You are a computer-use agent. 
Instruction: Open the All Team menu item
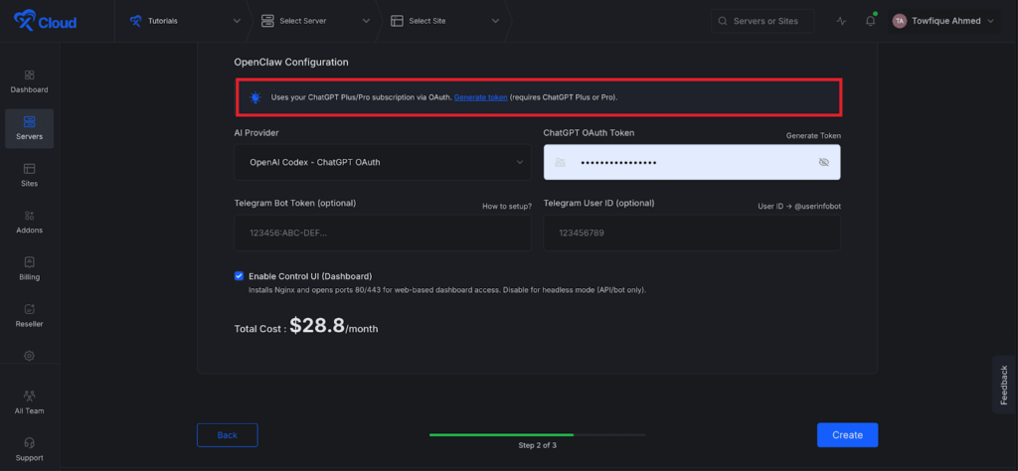coord(29,400)
